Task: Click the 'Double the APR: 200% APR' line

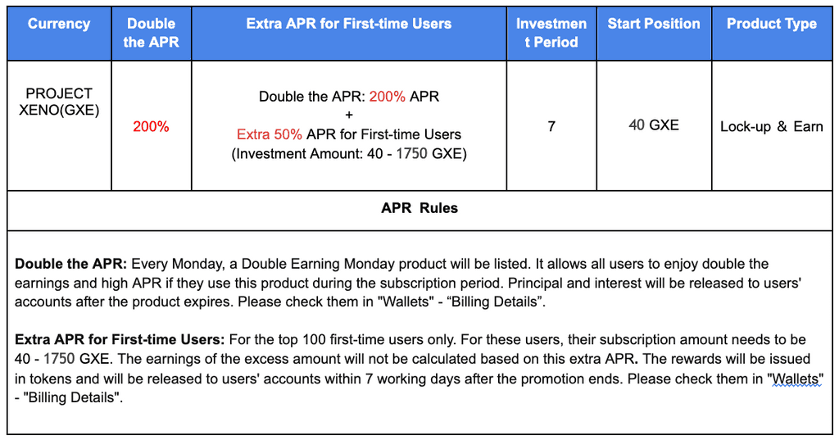Action: (348, 97)
